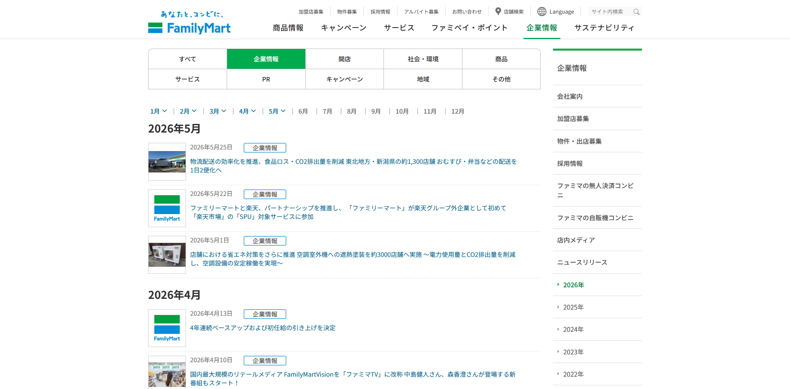Screen dimensions: 790x389
Task: Open the 物流配送の効率化を推進 article link
Action: (x=353, y=166)
